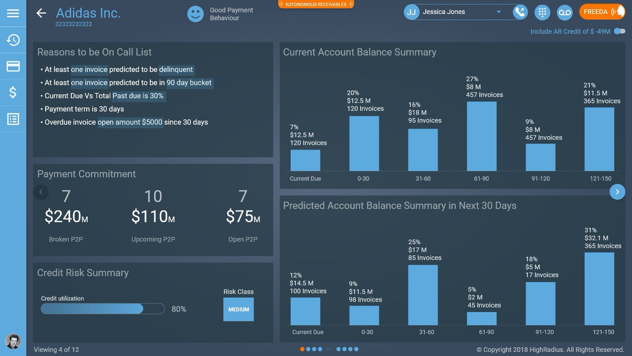This screenshot has height=356, width=632.
Task: Click 'Include AR Credit of $ -49M' text
Action: 570,31
